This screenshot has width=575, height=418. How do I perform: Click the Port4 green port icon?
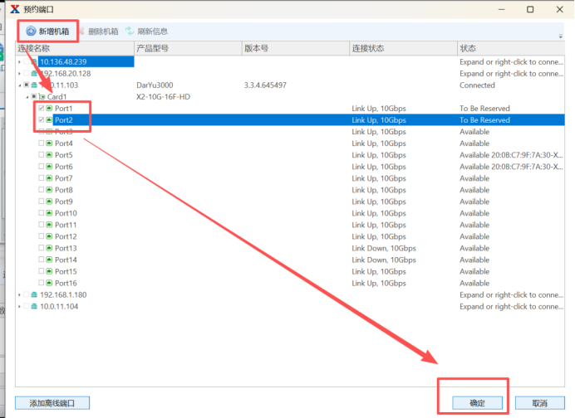[49, 143]
